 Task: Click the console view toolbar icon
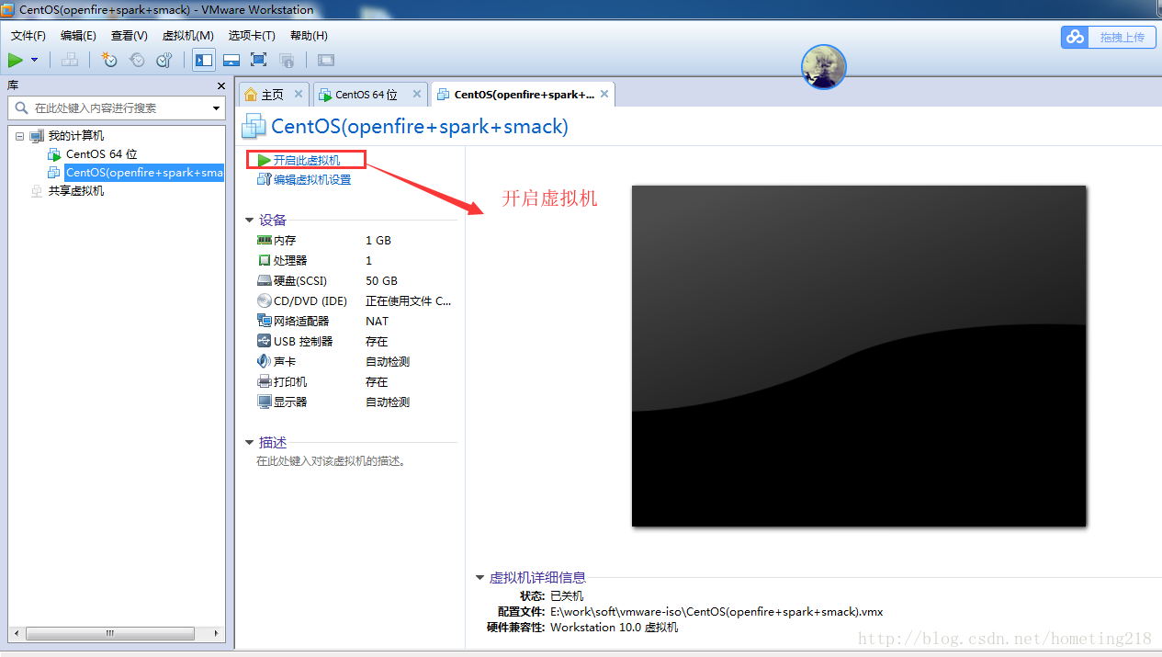click(x=326, y=60)
